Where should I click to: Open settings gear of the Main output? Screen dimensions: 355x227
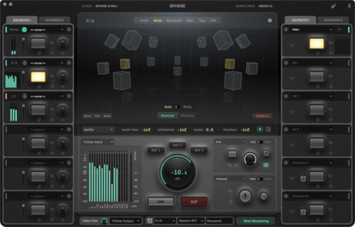pyautogui.click(x=286, y=29)
